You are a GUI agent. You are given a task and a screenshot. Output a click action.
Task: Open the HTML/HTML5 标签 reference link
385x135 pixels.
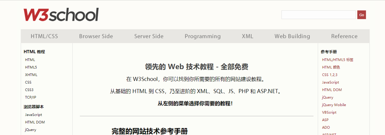(x=338, y=60)
